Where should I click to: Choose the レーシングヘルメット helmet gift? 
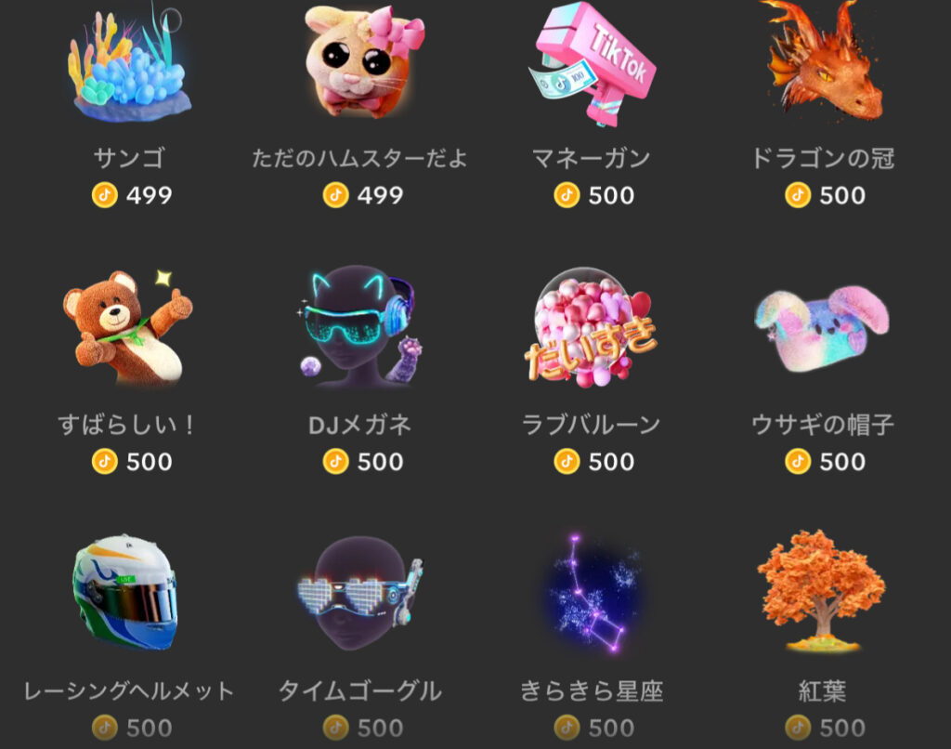coord(126,593)
